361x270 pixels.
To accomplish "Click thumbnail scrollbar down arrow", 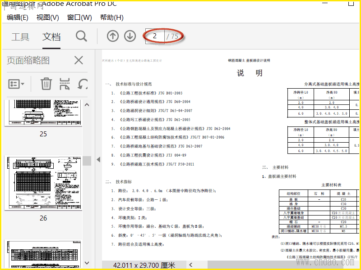I will click(87, 263).
